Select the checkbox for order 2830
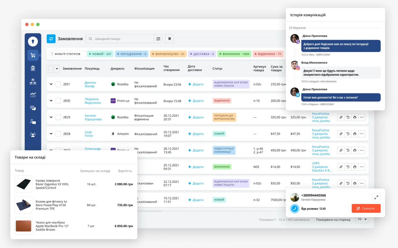 [58, 101]
